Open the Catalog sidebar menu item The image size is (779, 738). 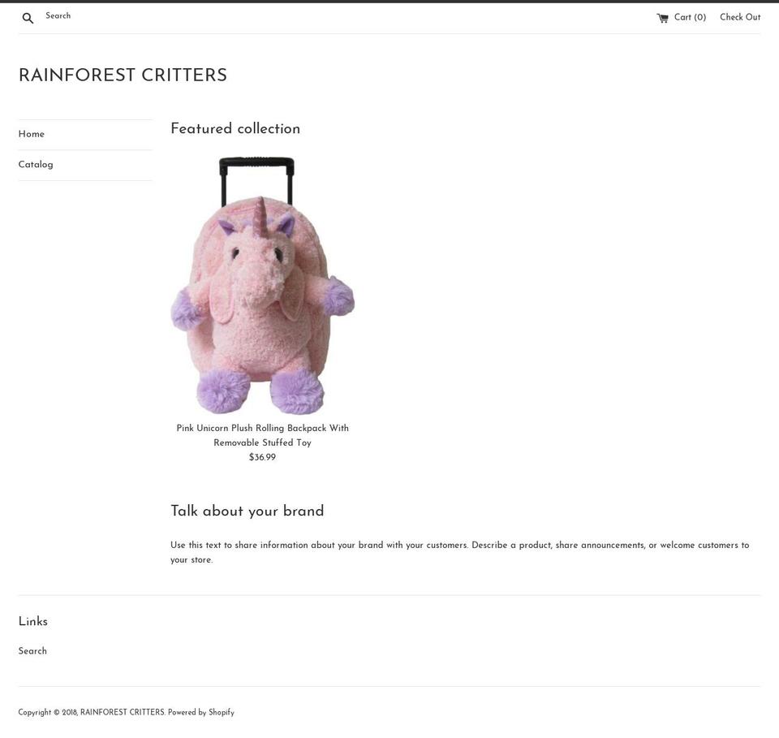36,165
